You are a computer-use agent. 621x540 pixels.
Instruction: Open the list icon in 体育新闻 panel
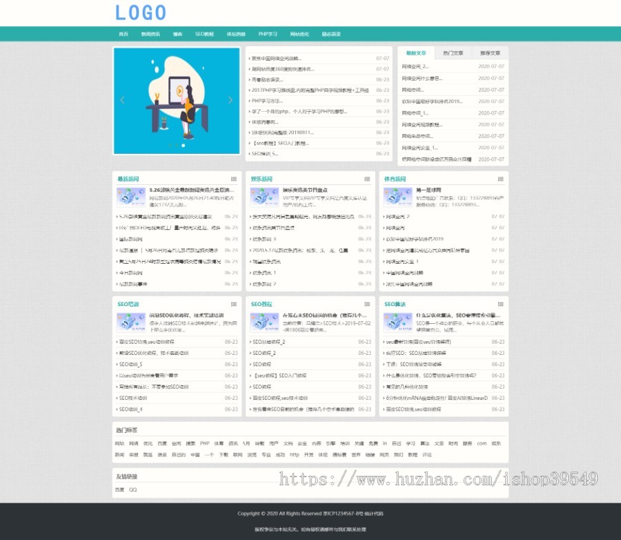click(501, 179)
